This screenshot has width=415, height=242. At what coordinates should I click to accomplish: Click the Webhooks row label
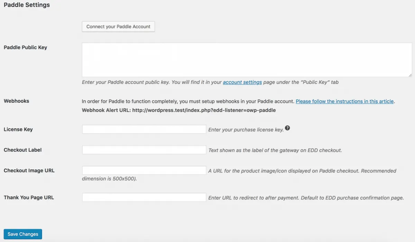coord(16,101)
